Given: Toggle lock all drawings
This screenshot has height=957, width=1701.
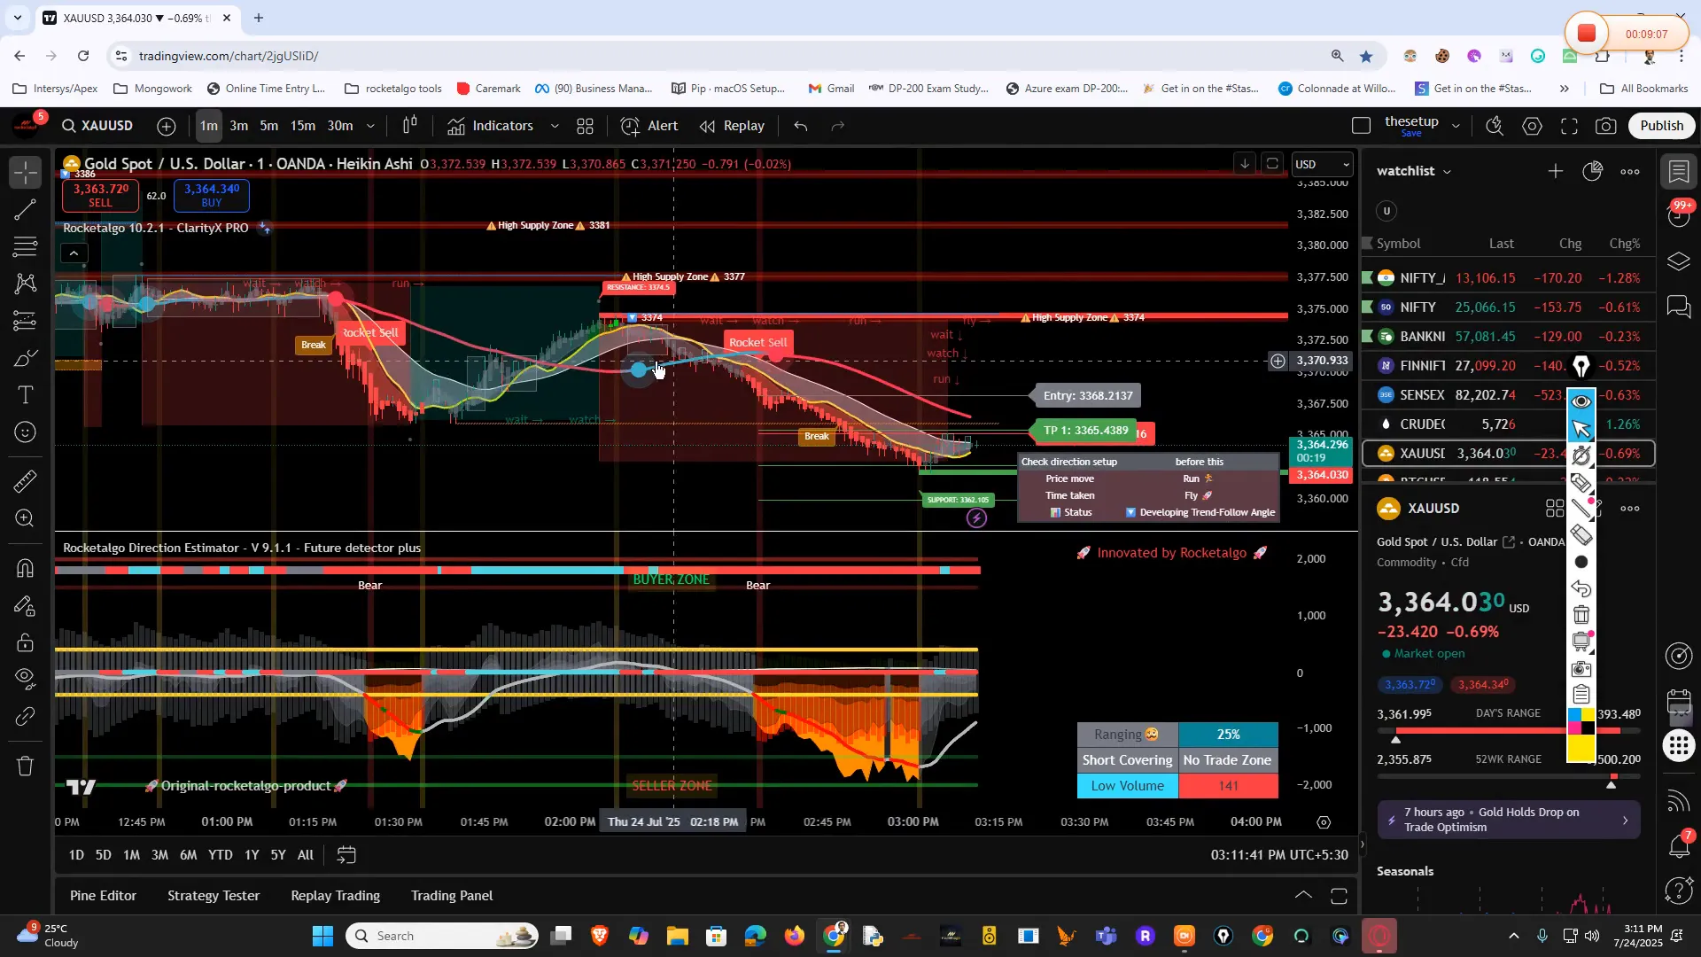Looking at the screenshot, I should click(26, 642).
